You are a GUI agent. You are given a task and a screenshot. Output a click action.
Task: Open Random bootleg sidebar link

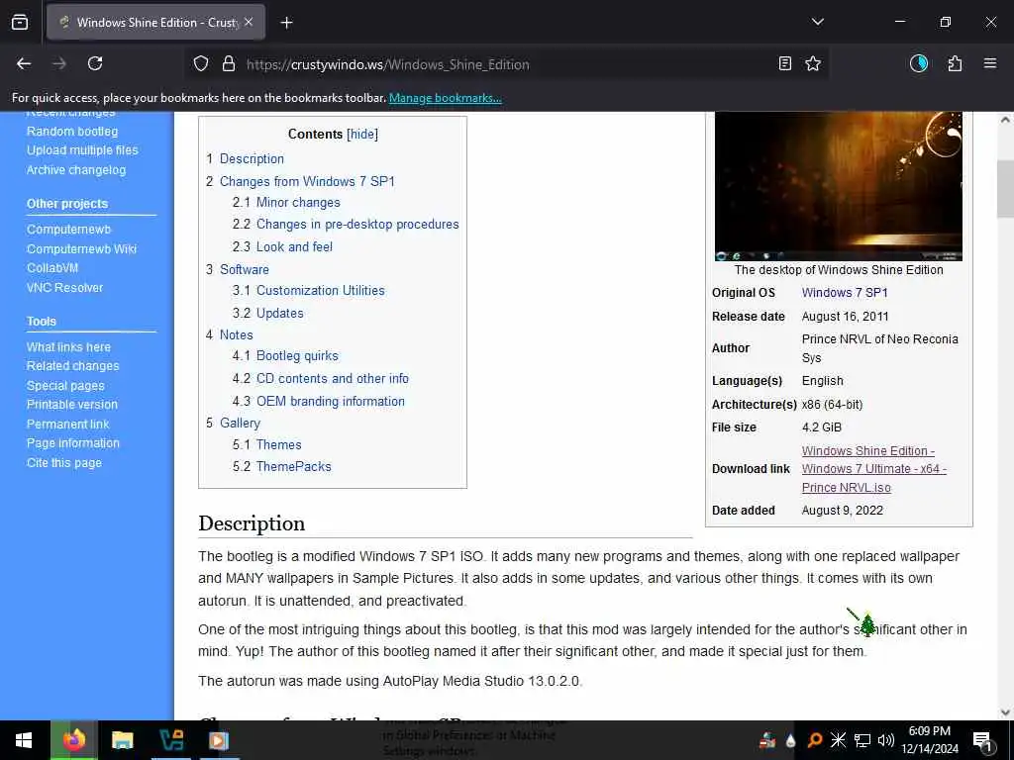tap(72, 132)
